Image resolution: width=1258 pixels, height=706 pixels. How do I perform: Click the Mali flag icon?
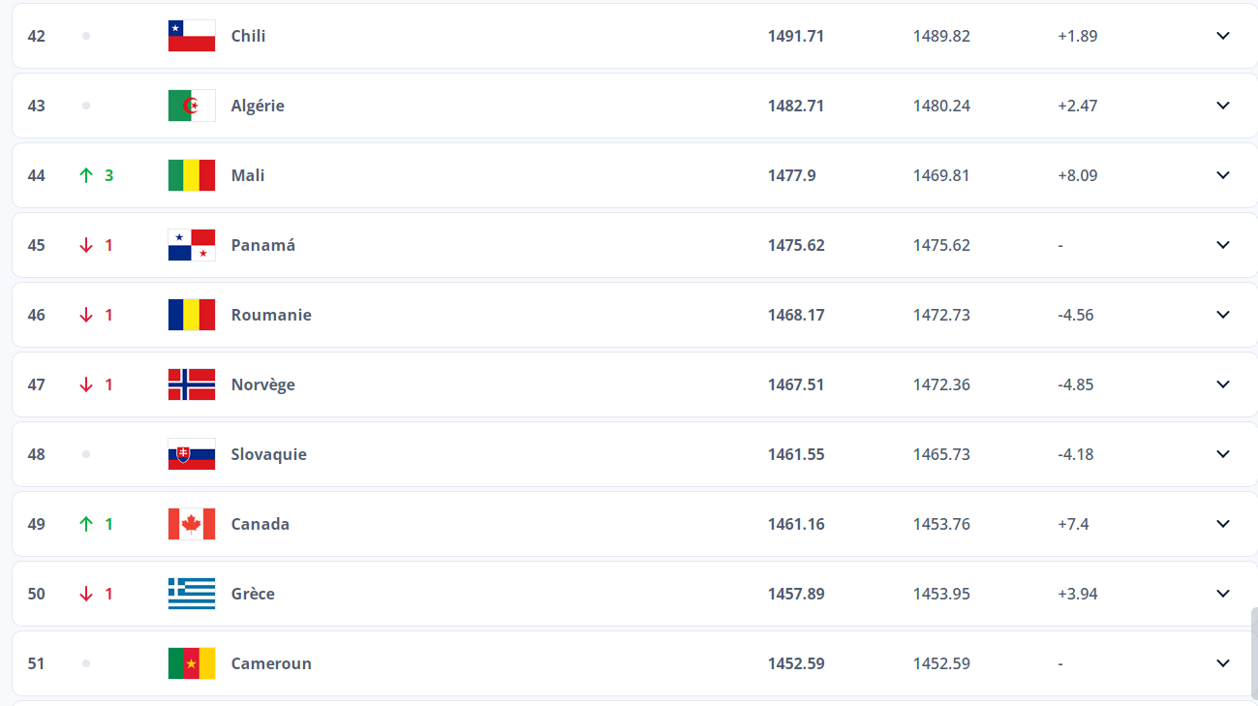pos(192,175)
